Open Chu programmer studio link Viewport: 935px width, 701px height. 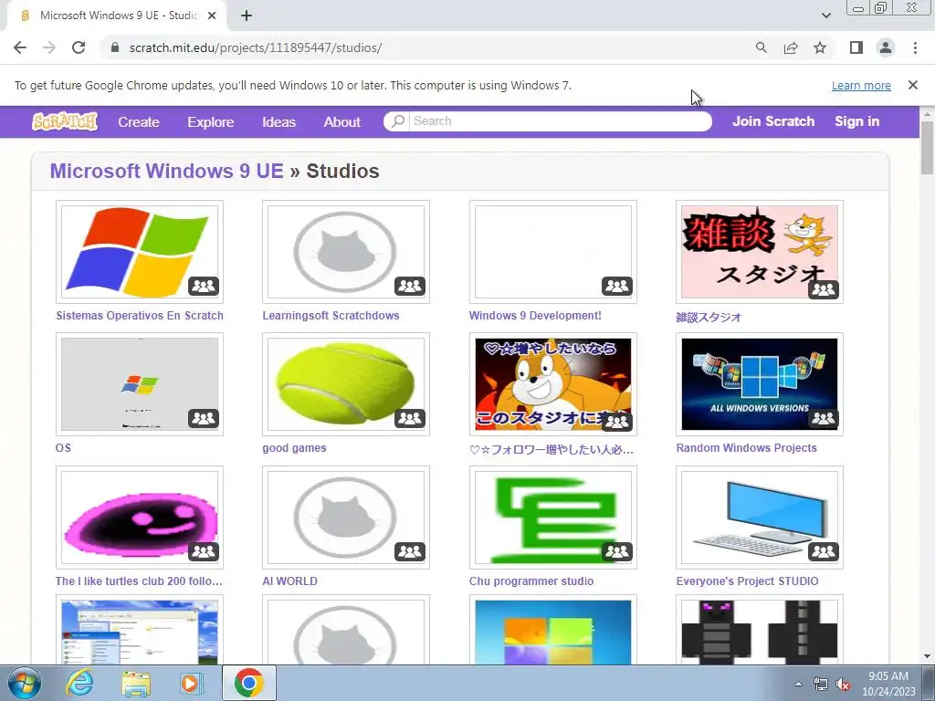click(x=531, y=581)
